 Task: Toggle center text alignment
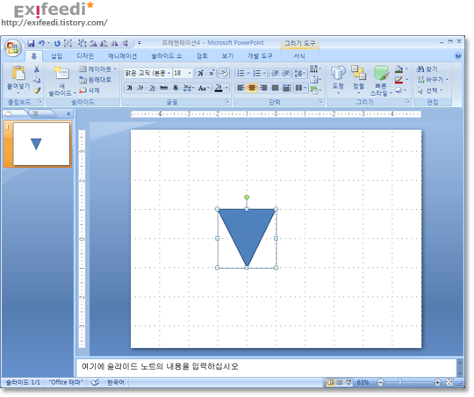click(252, 88)
